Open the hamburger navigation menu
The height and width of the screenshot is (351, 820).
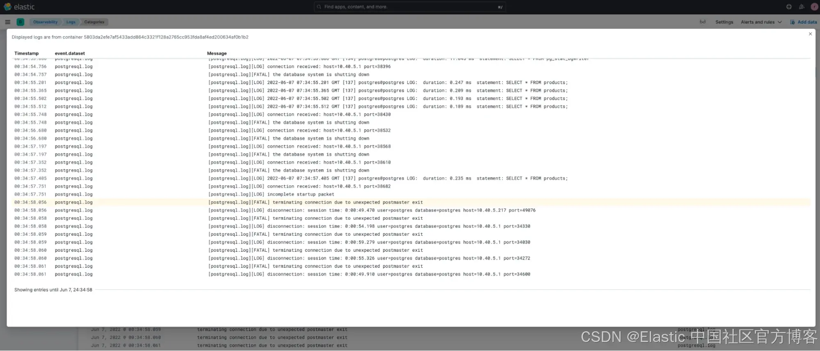(7, 22)
